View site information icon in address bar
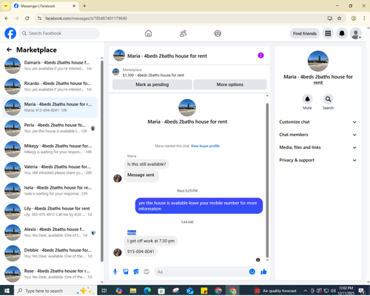Screen dimensions: 370x296 click(40, 18)
